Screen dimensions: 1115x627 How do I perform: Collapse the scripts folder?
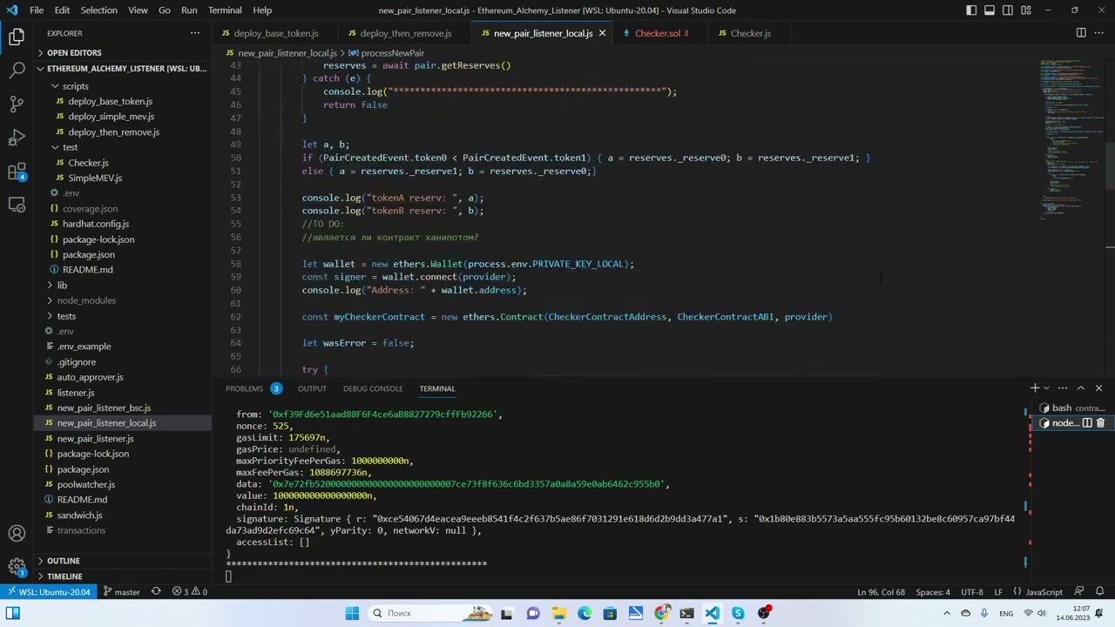(123, 86)
